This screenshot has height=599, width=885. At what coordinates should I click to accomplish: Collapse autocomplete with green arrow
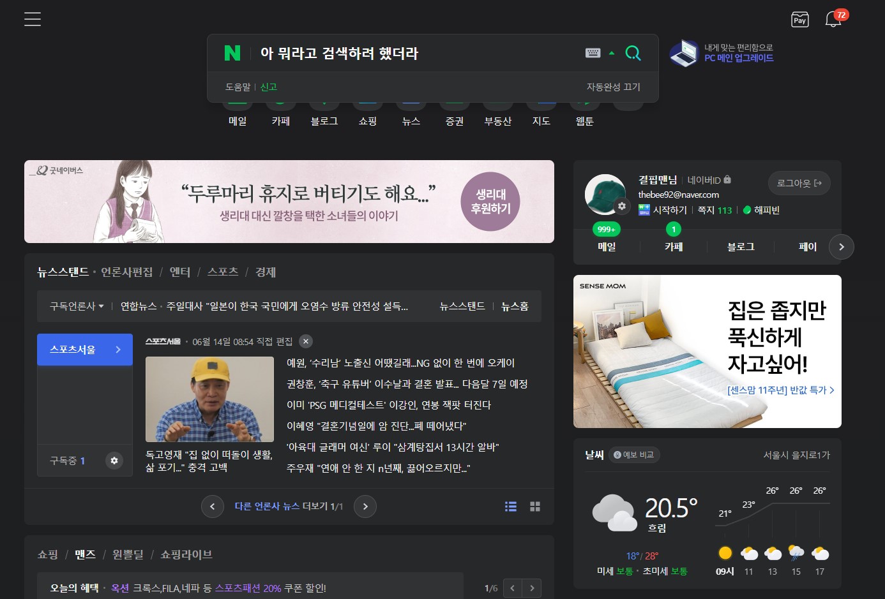(x=612, y=53)
